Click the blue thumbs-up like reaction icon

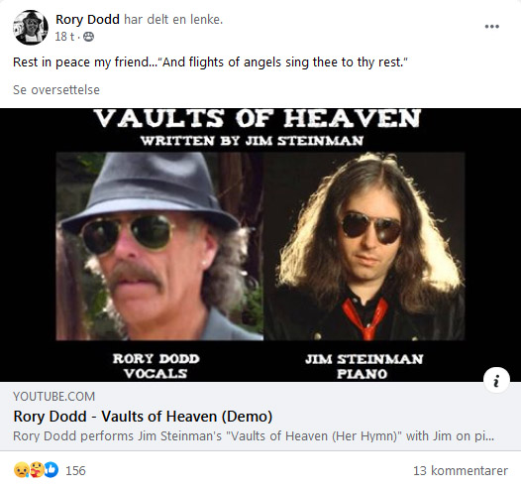click(x=51, y=470)
